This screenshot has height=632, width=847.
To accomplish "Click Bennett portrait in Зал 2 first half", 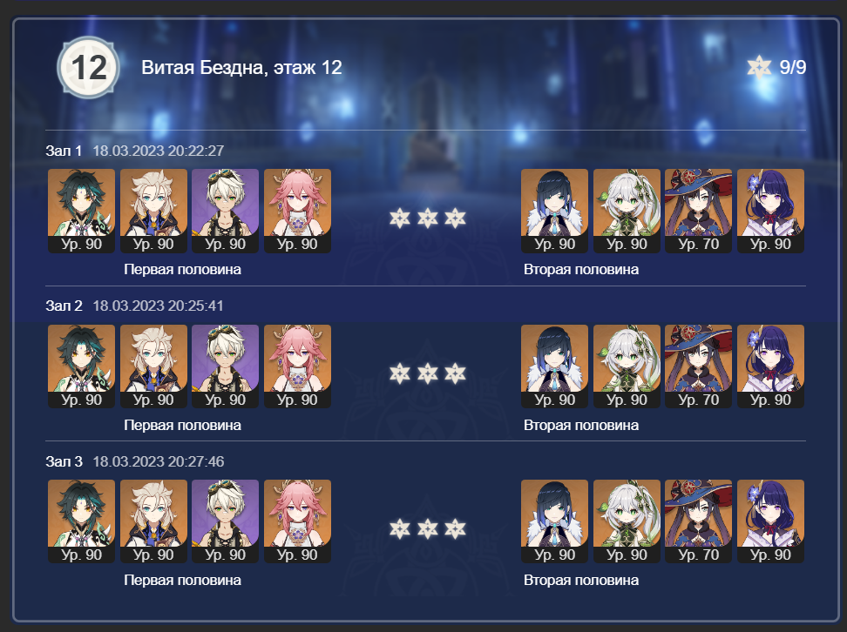I will coord(225,366).
